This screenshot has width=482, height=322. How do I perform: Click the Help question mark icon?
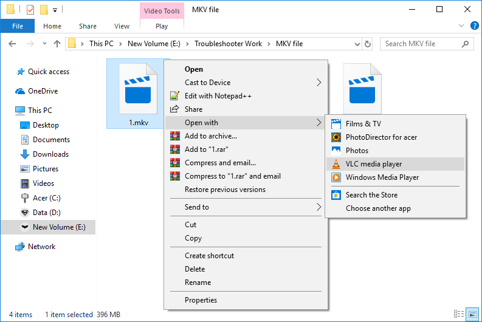[474, 26]
